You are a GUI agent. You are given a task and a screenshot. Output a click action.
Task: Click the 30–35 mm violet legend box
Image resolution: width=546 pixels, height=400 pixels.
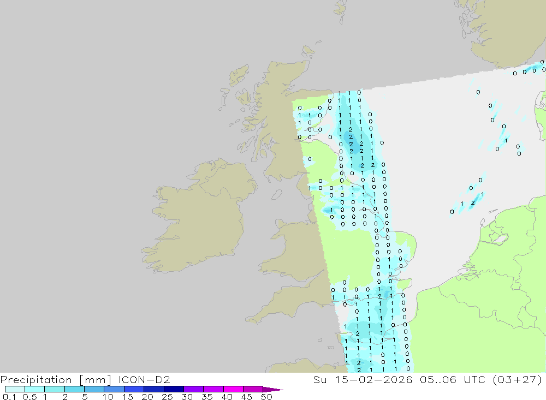click(193, 389)
